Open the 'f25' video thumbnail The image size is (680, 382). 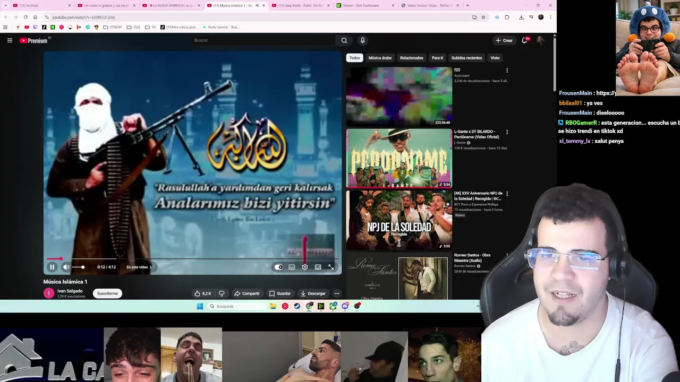tap(399, 97)
